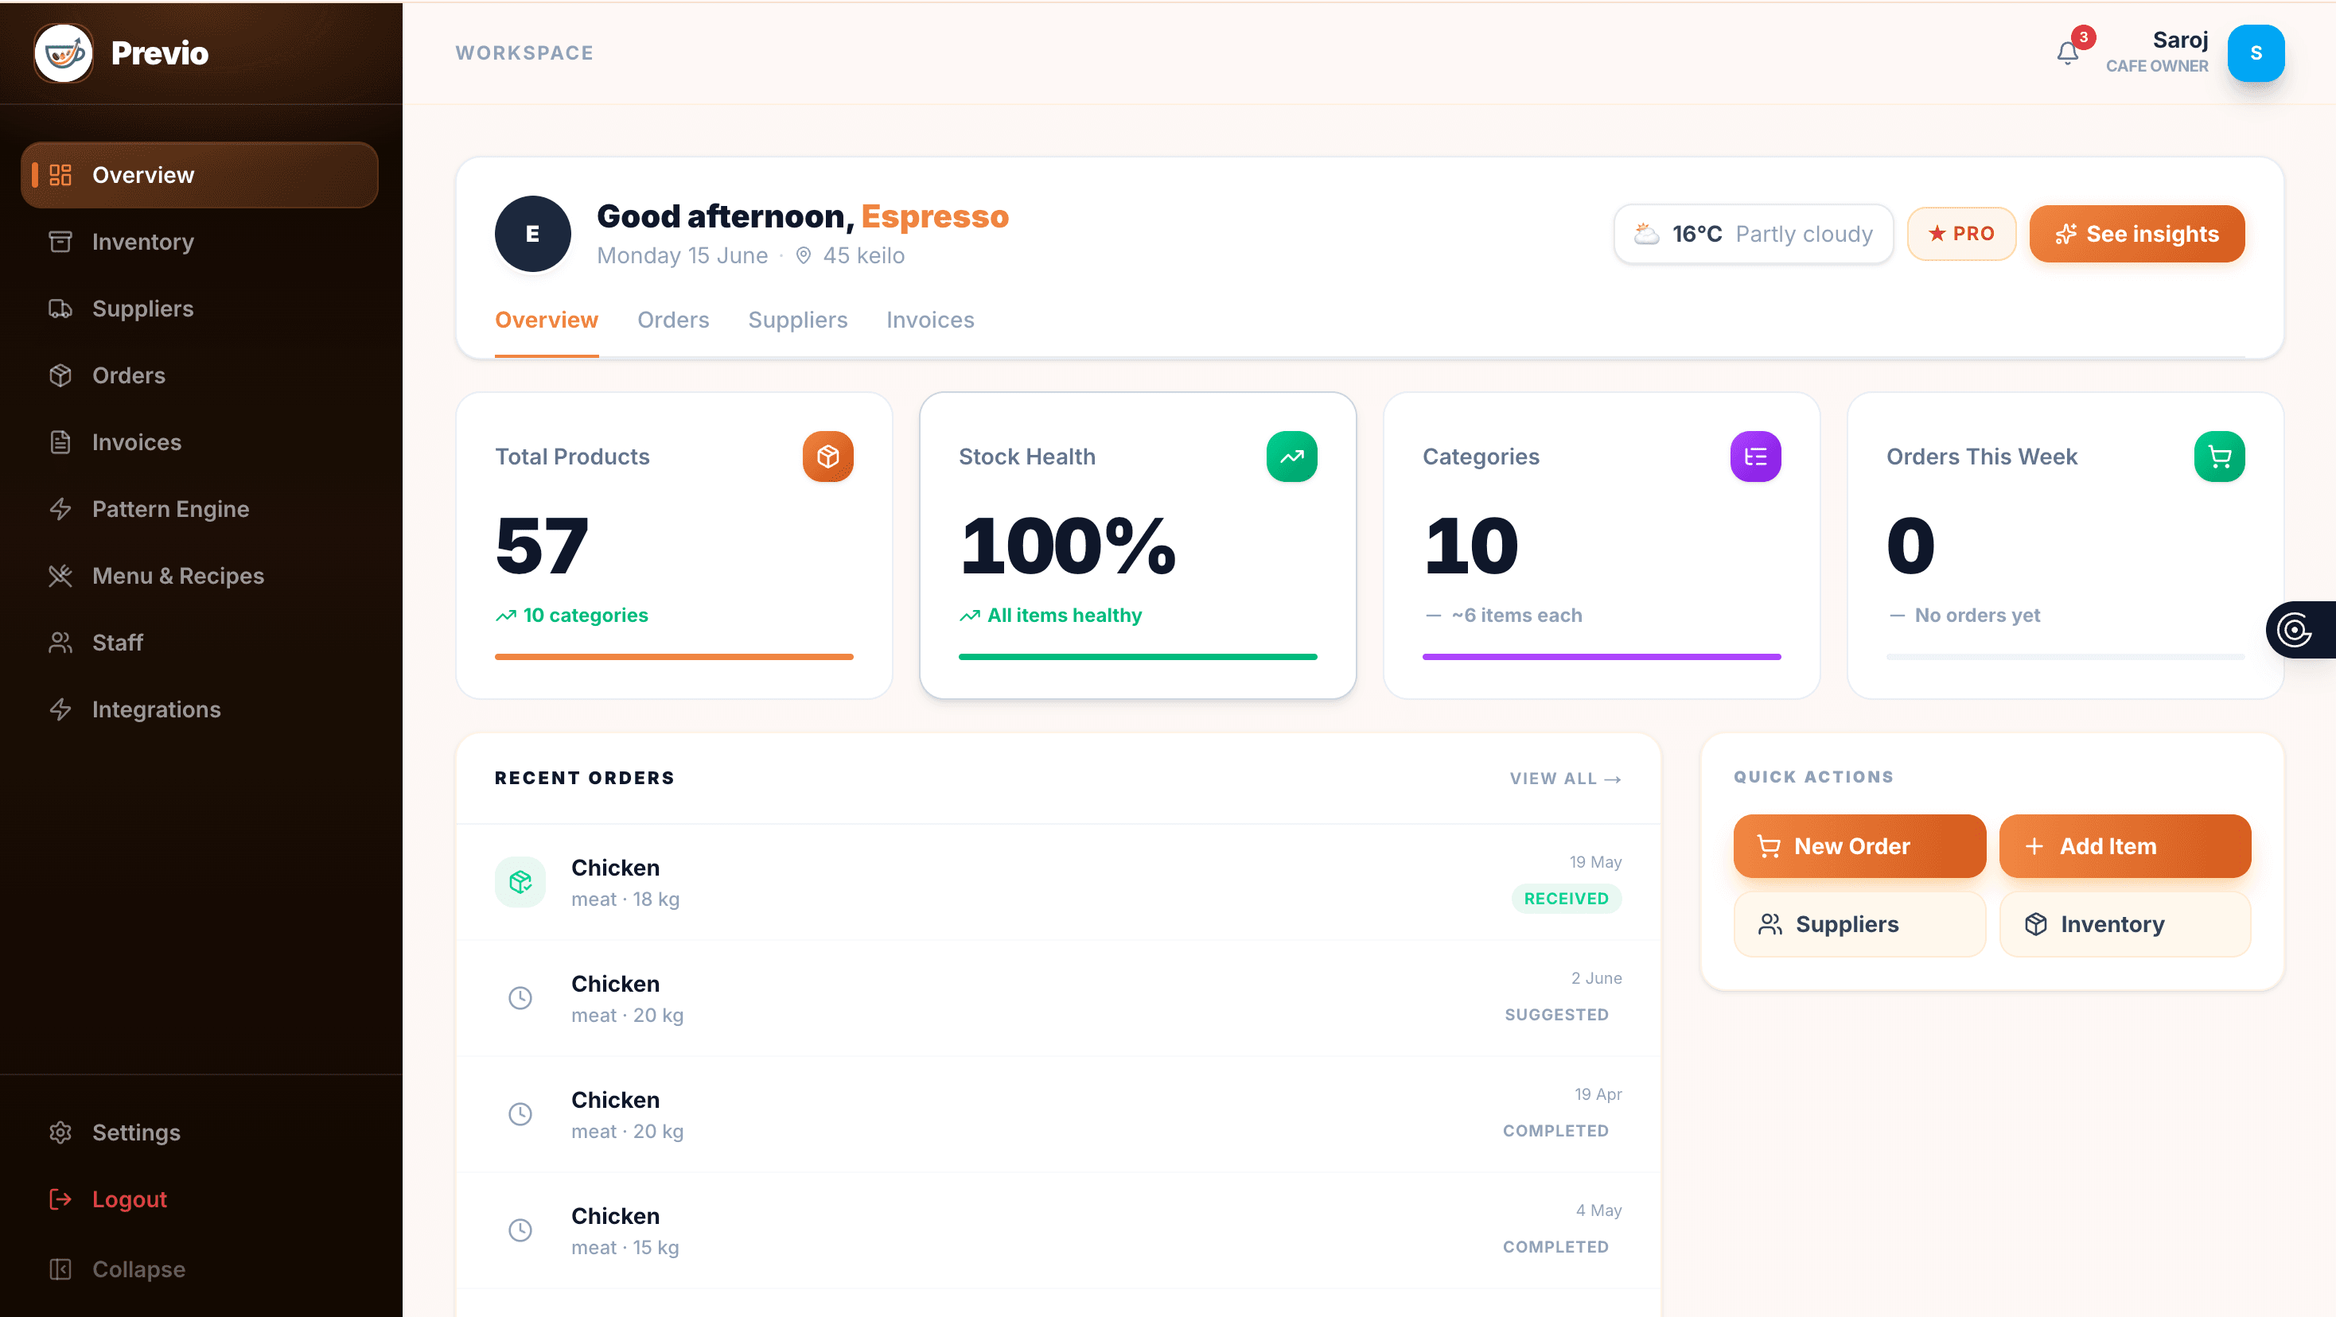The image size is (2336, 1317).
Task: Click the '10 categories' text
Action: (x=586, y=616)
